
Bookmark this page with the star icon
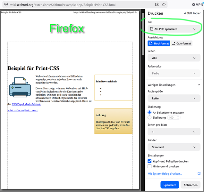pyautogui.click(x=164, y=5)
